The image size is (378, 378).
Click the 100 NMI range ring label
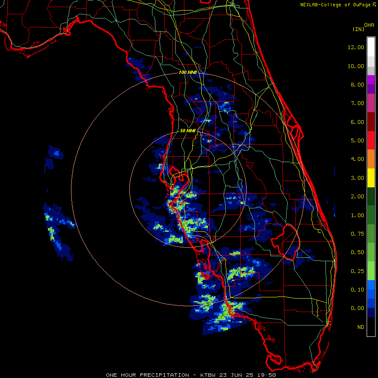click(187, 72)
